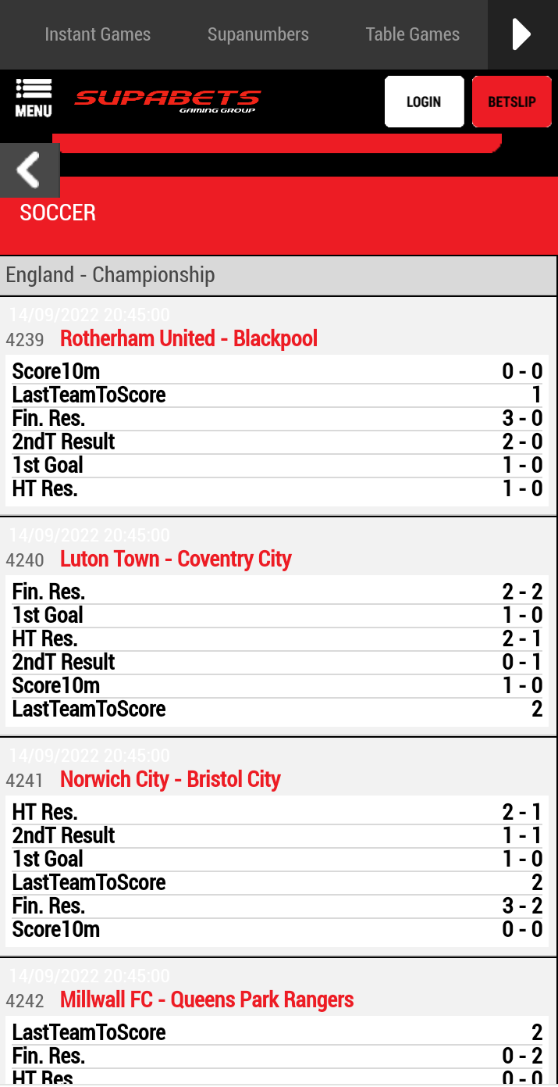
Task: Click Luton Town's HT Res. 2 - 1 row
Action: (277, 638)
